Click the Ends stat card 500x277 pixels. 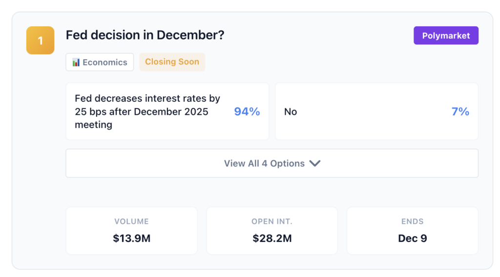[x=413, y=231]
